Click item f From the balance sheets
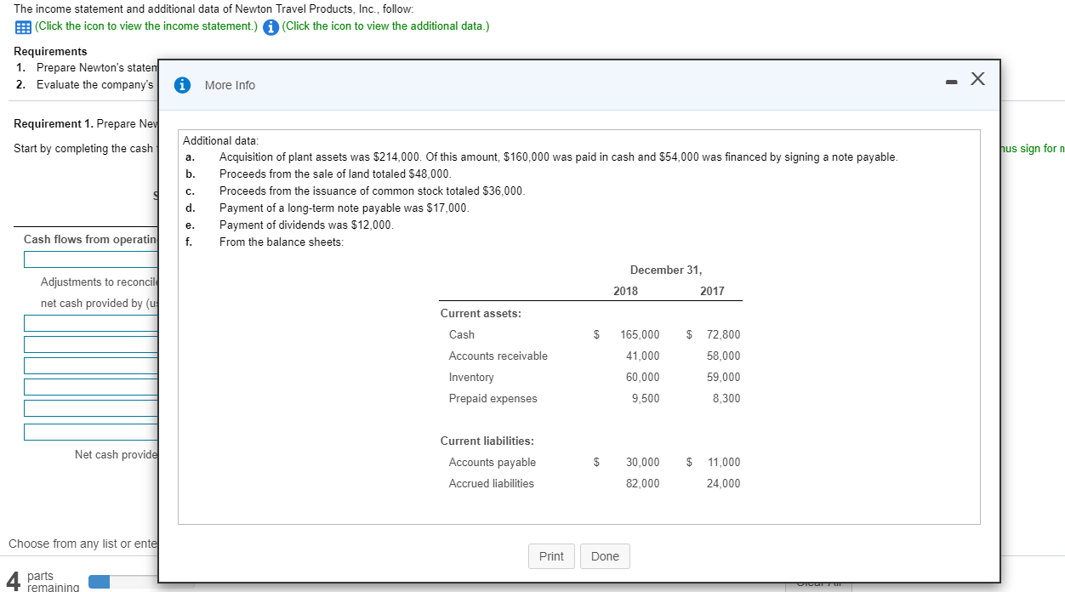 282,242
